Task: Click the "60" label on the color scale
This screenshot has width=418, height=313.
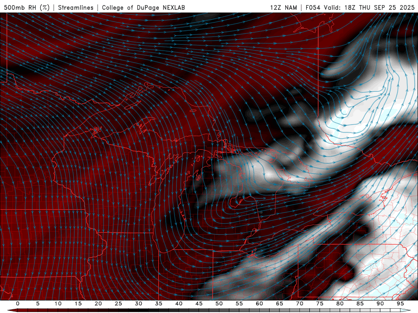Action: [x=259, y=304]
